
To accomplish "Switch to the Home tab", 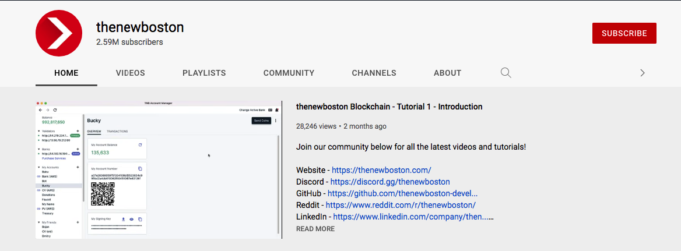I will click(x=66, y=73).
